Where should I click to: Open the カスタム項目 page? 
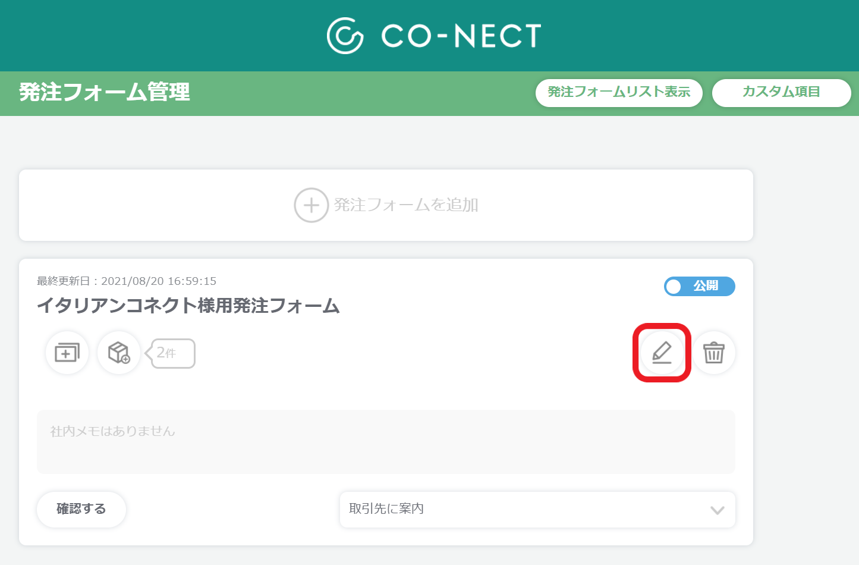(x=781, y=93)
